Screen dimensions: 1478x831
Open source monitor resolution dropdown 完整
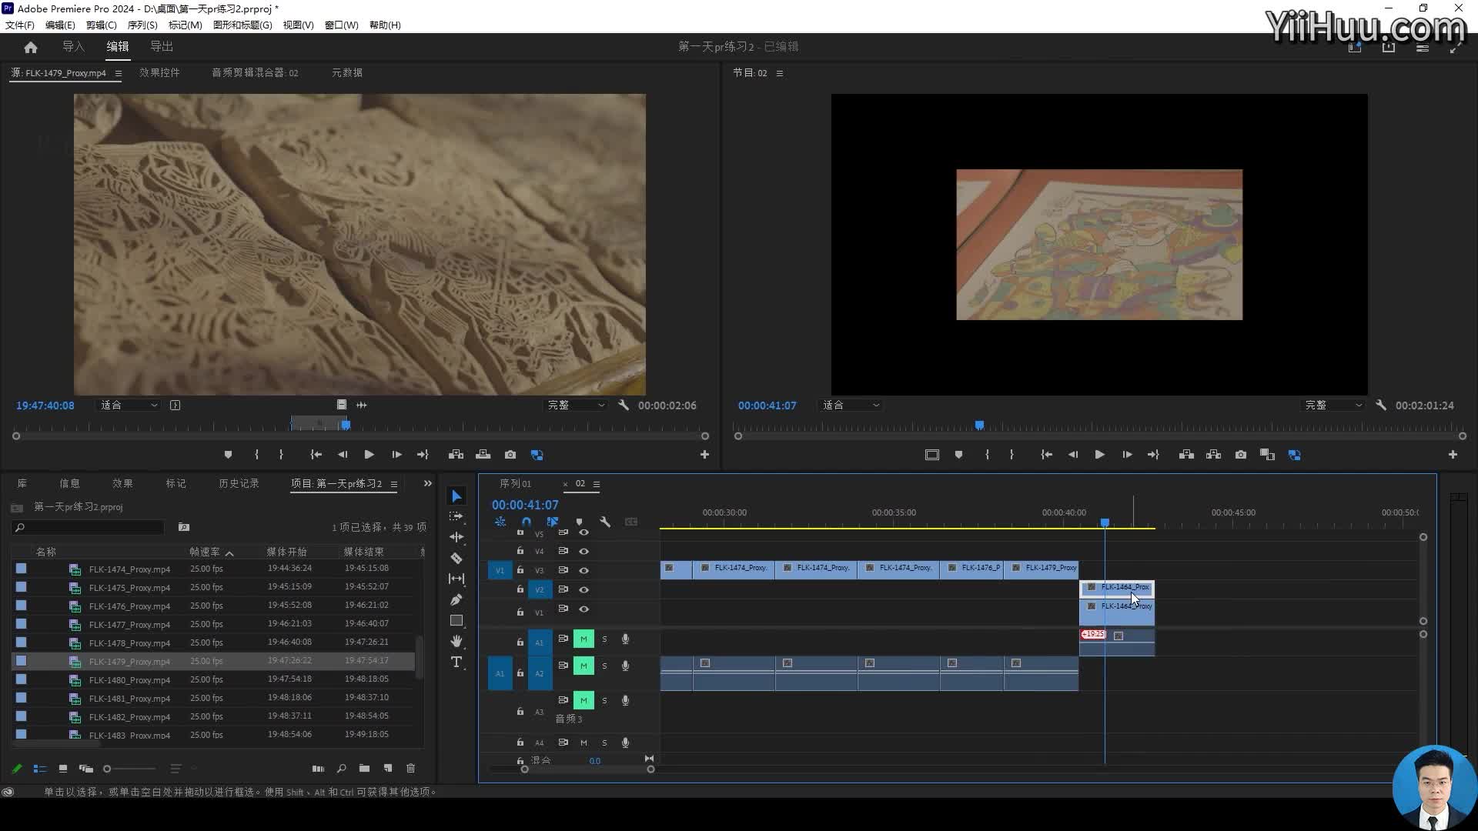click(576, 405)
